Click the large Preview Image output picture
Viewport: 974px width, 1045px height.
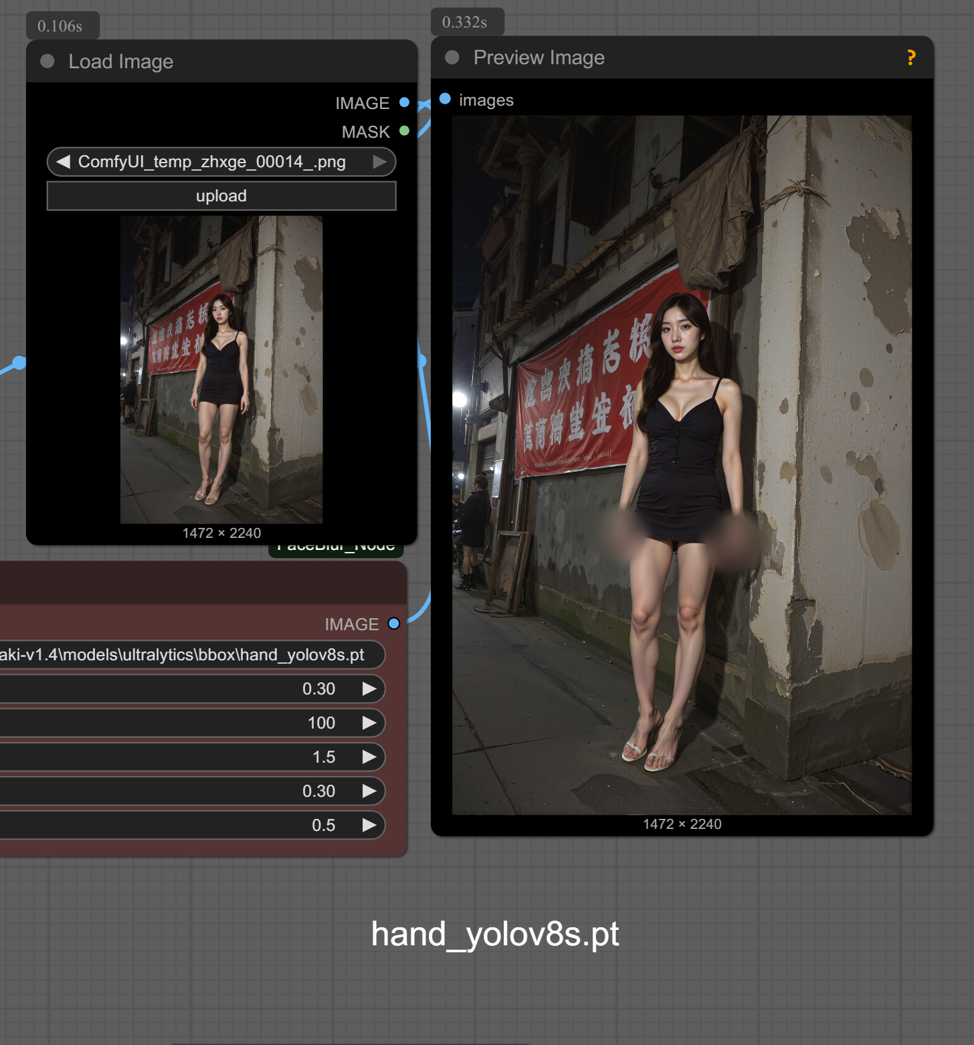coord(682,465)
